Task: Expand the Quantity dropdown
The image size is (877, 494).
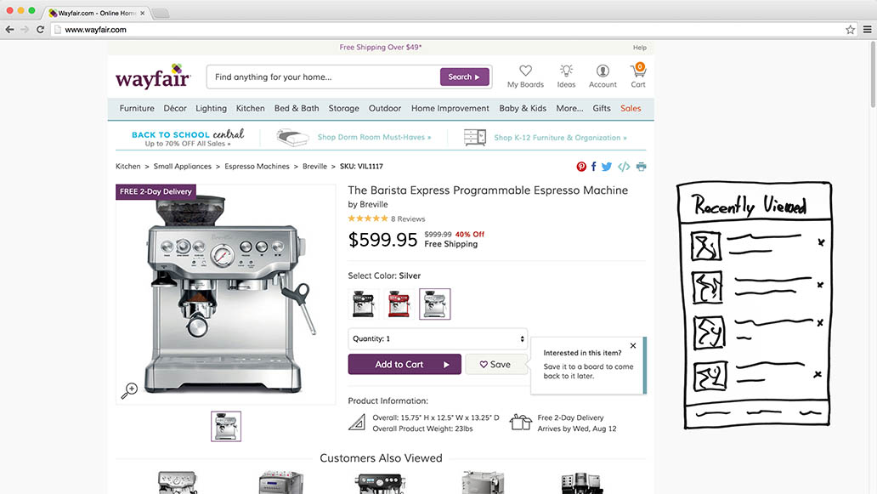Action: (438, 338)
